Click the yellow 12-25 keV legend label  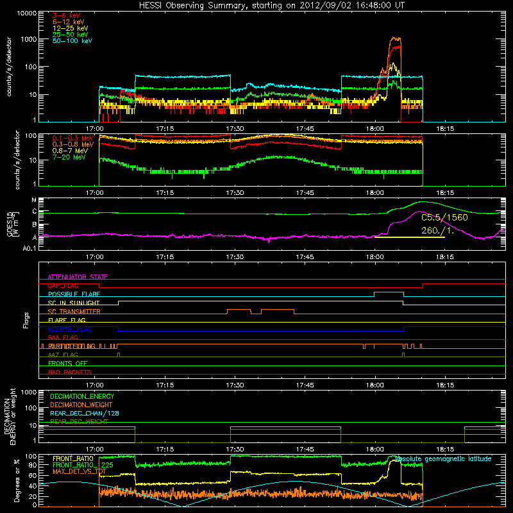[70, 28]
